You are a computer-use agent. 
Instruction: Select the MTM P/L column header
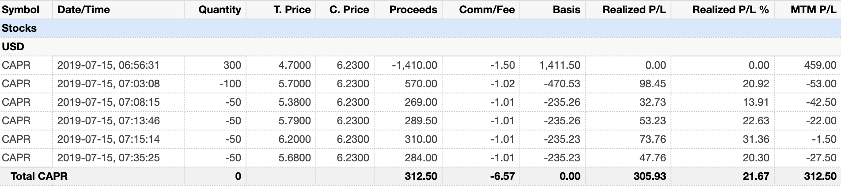click(x=813, y=10)
